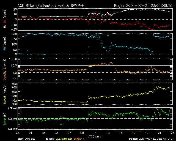Select the '500' tick on the Speed axis
This screenshot has height=141, width=176.
pyautogui.click(x=14, y=96)
